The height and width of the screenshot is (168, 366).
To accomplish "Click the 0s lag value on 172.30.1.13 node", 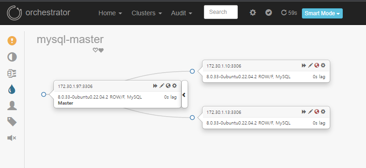I will 319,123.
